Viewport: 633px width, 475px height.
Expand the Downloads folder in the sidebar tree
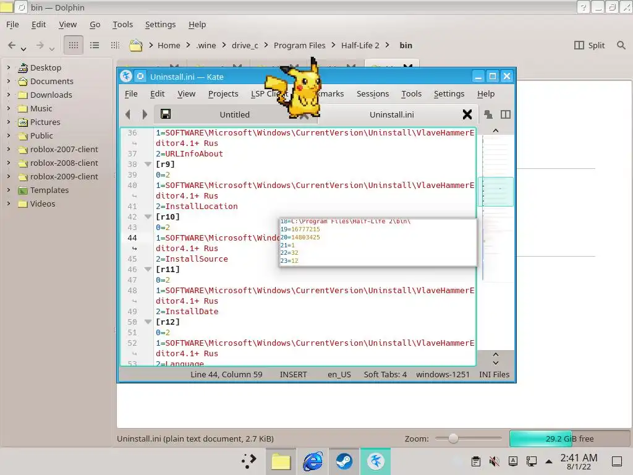[9, 95]
